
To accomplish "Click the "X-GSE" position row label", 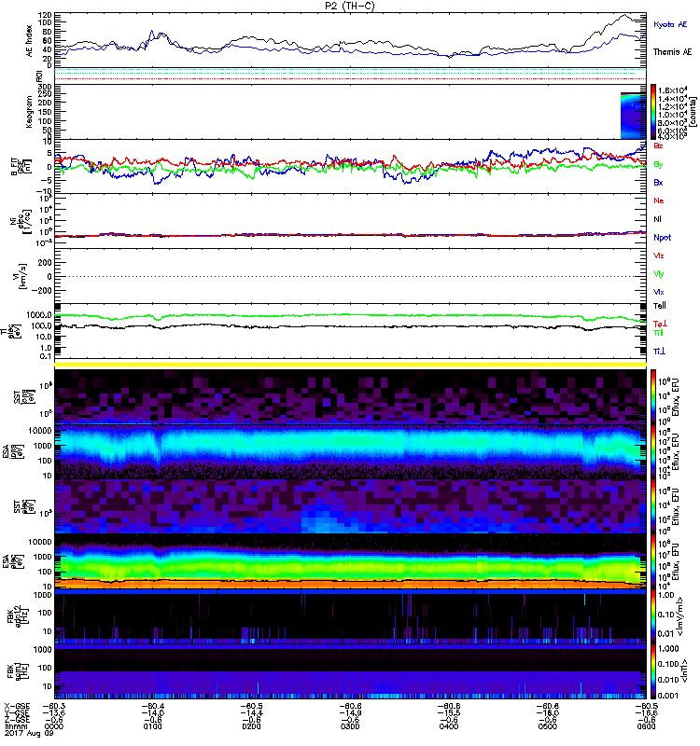I will [x=16, y=706].
